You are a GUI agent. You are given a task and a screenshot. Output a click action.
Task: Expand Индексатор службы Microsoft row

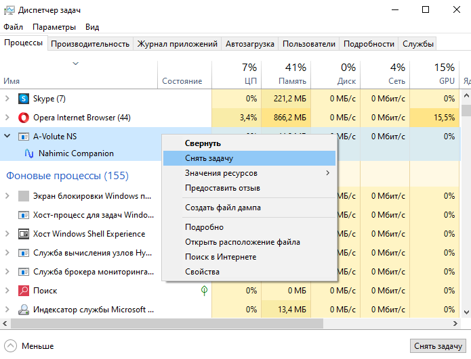pos(7,310)
